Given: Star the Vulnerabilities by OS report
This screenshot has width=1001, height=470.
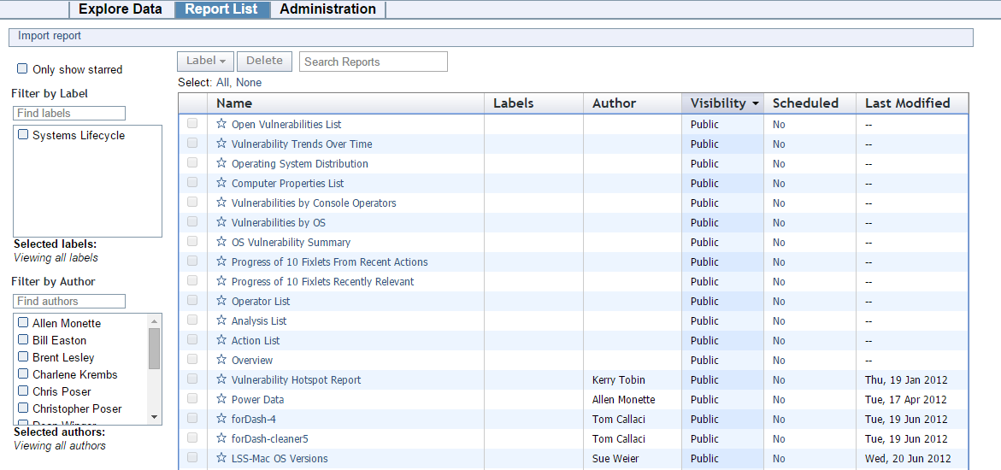Looking at the screenshot, I should 221,221.
